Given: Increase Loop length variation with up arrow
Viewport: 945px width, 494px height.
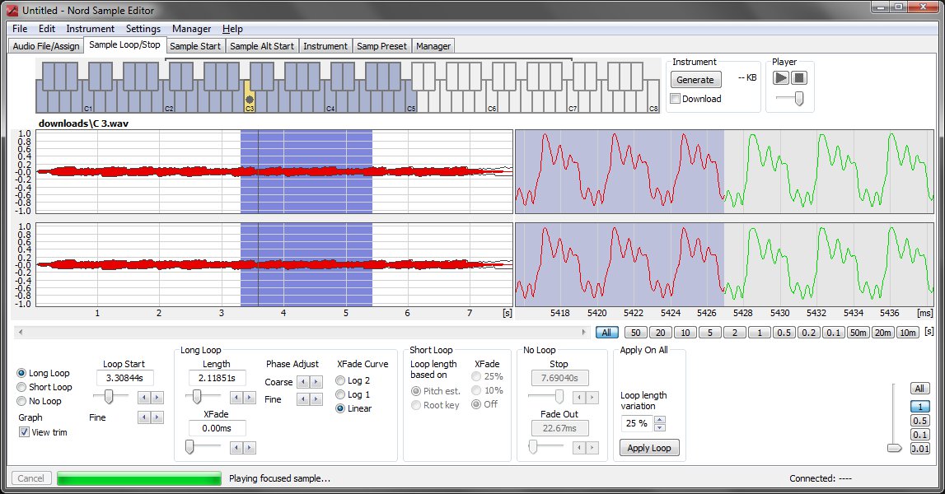Looking at the screenshot, I should point(659,419).
